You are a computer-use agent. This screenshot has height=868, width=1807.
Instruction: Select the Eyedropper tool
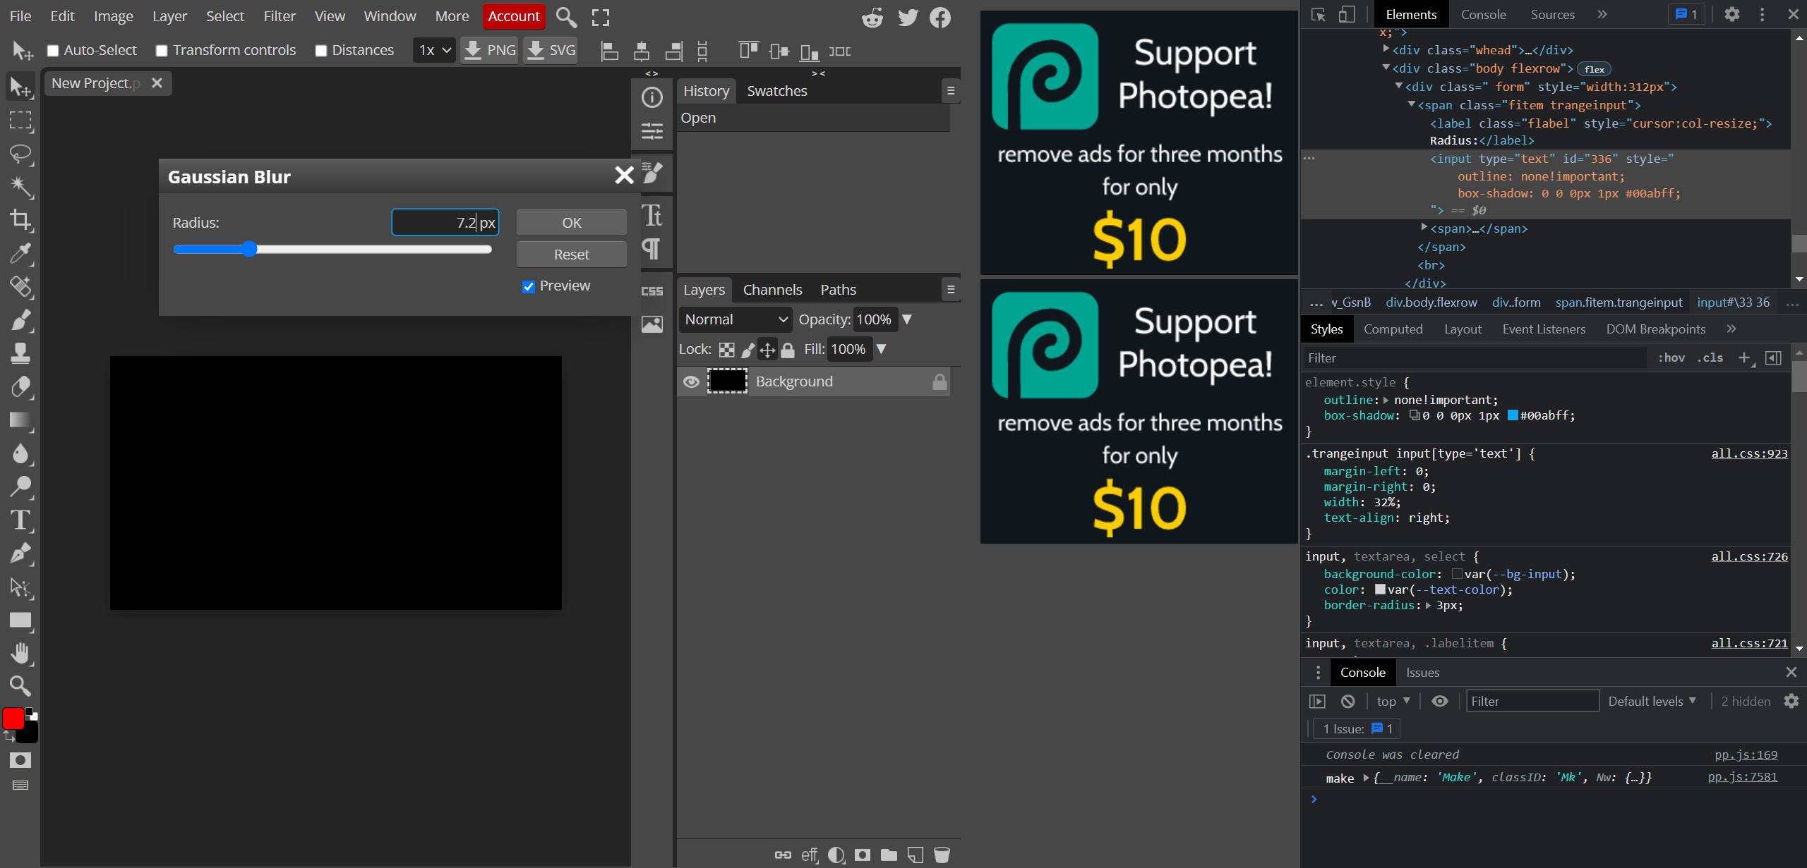[21, 254]
